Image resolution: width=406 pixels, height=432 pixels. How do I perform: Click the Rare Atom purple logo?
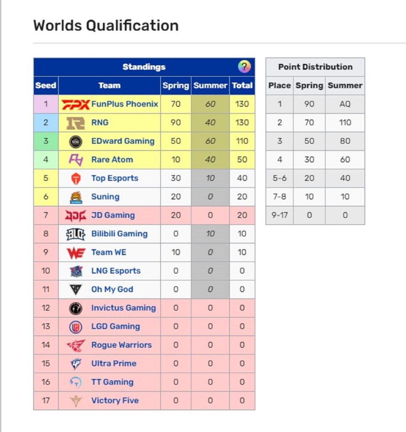(76, 160)
